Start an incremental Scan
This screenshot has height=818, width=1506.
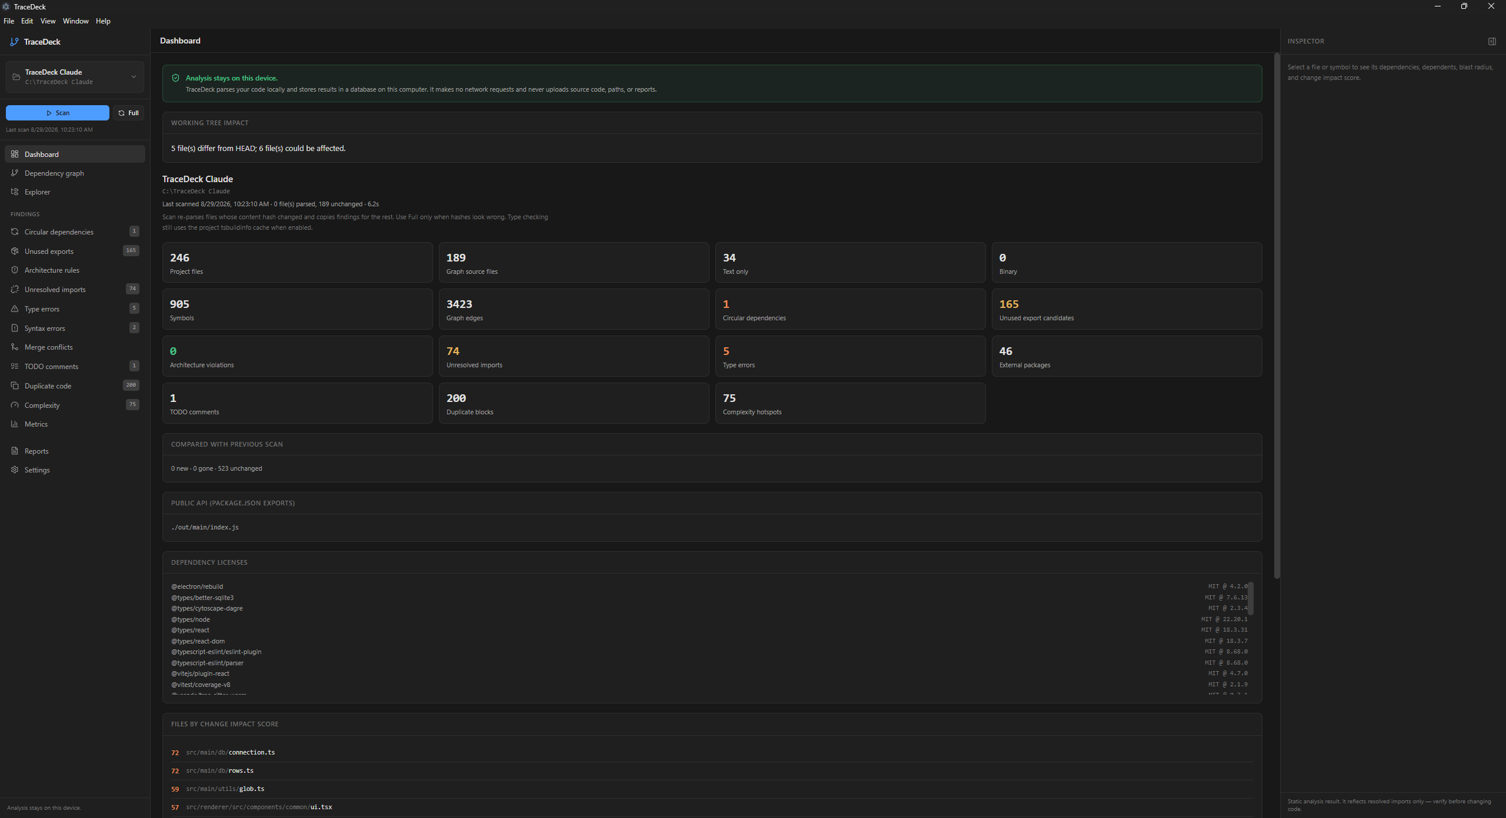[x=58, y=113]
